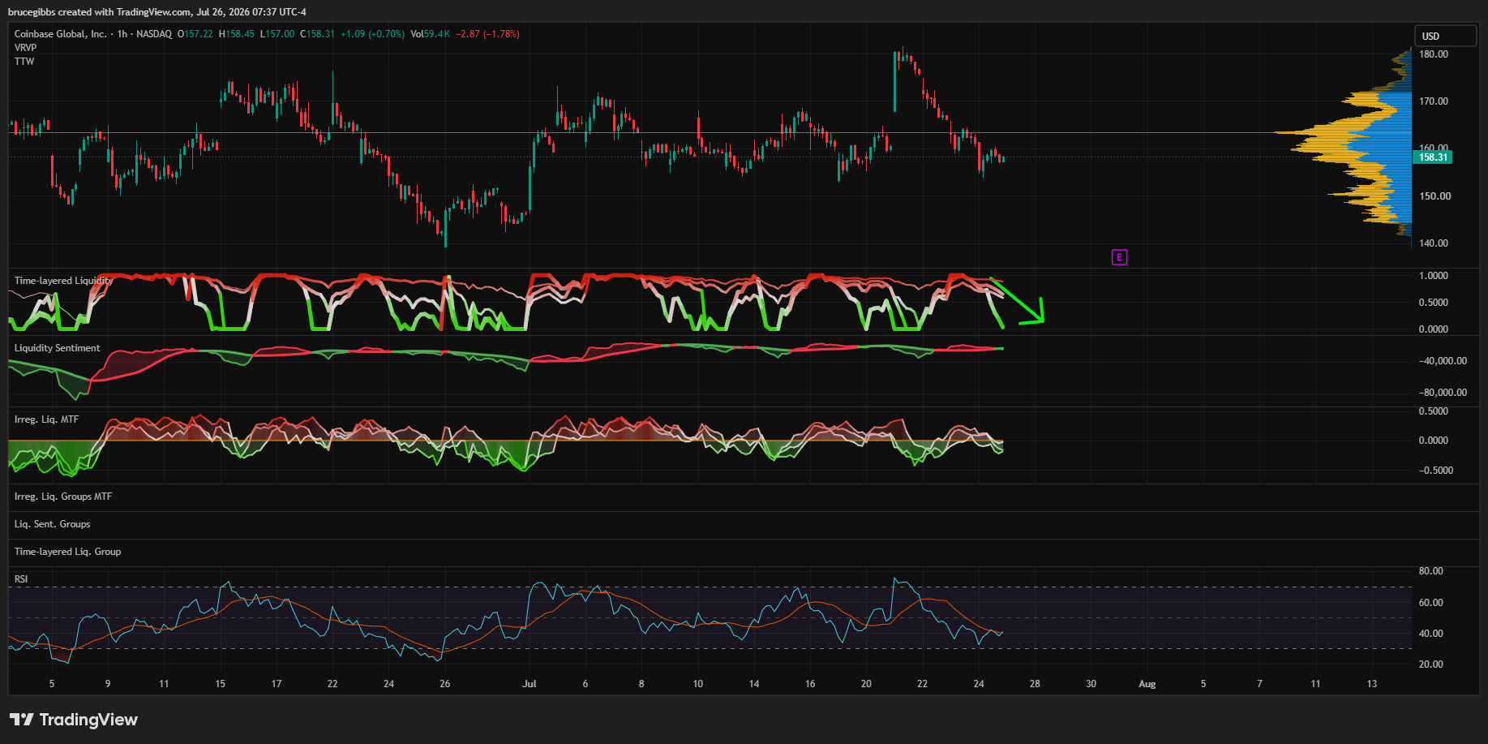Screen dimensions: 1488x744
Task: Select the Time-layered Liquidity pane label
Action: [63, 281]
